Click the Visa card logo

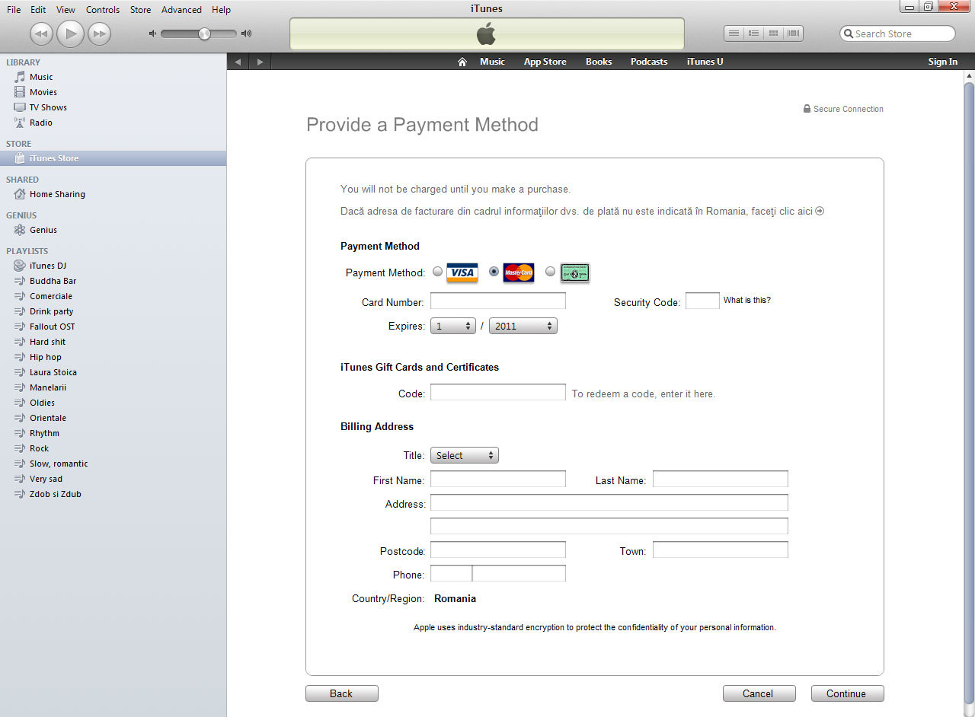click(462, 272)
